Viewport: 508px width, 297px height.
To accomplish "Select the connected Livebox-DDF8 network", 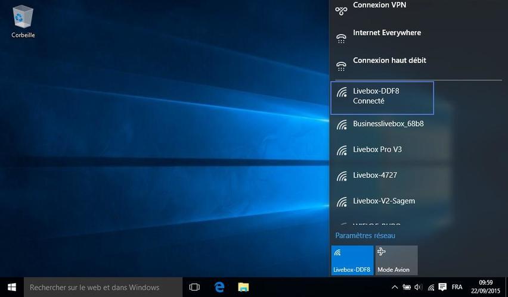I will click(382, 97).
